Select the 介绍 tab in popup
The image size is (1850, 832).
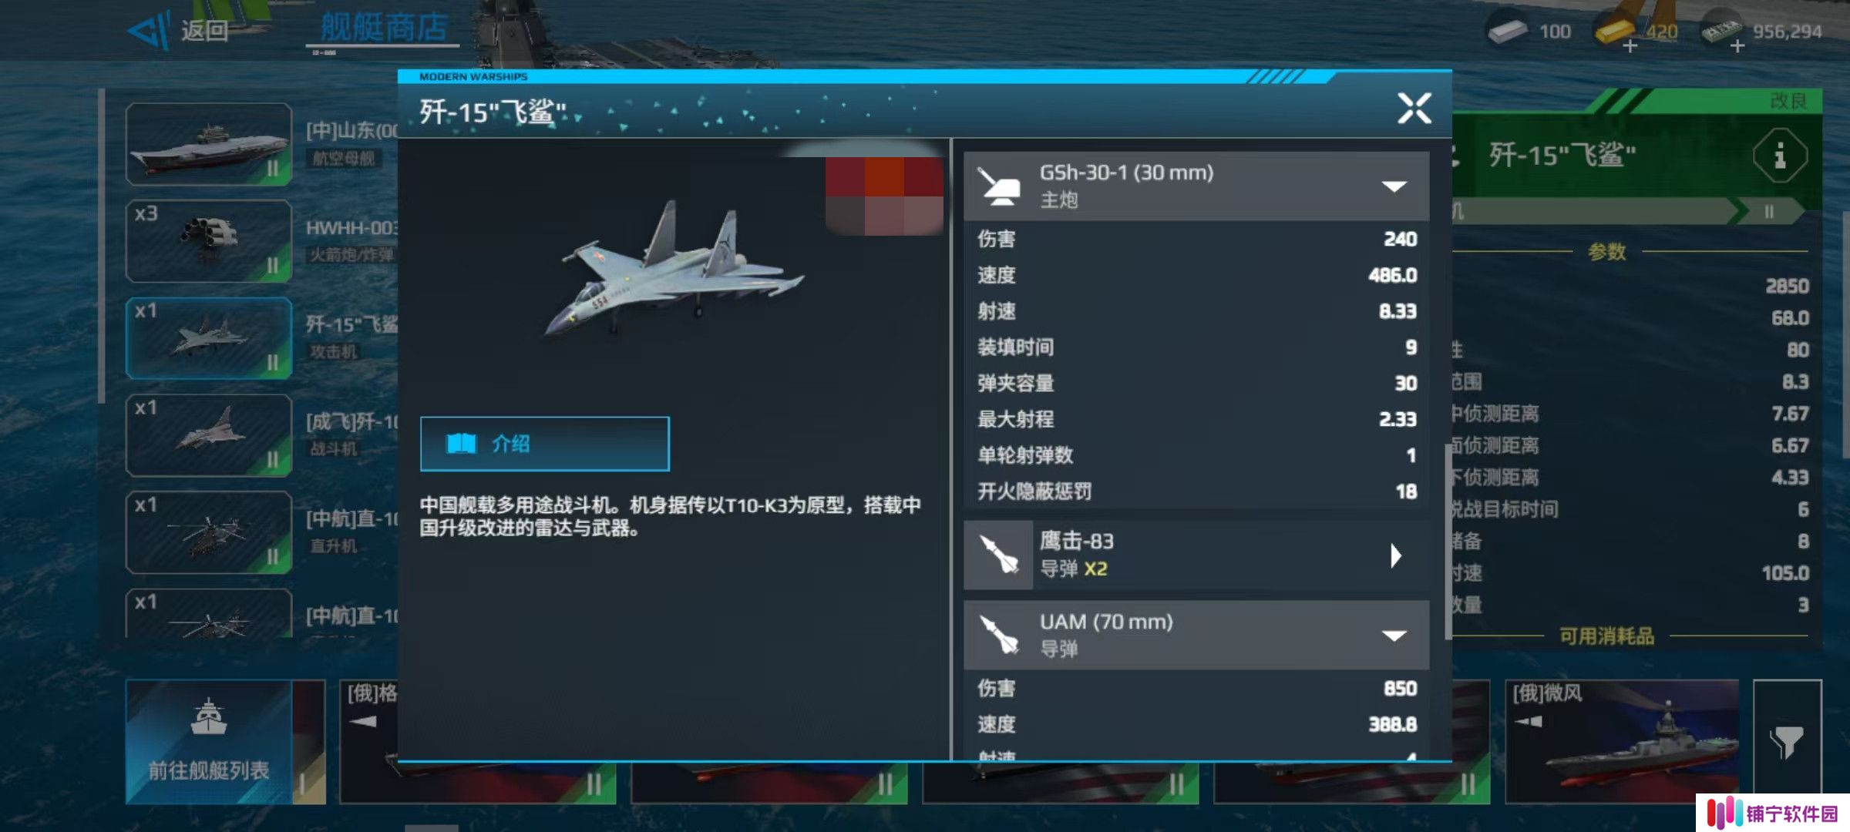545,444
